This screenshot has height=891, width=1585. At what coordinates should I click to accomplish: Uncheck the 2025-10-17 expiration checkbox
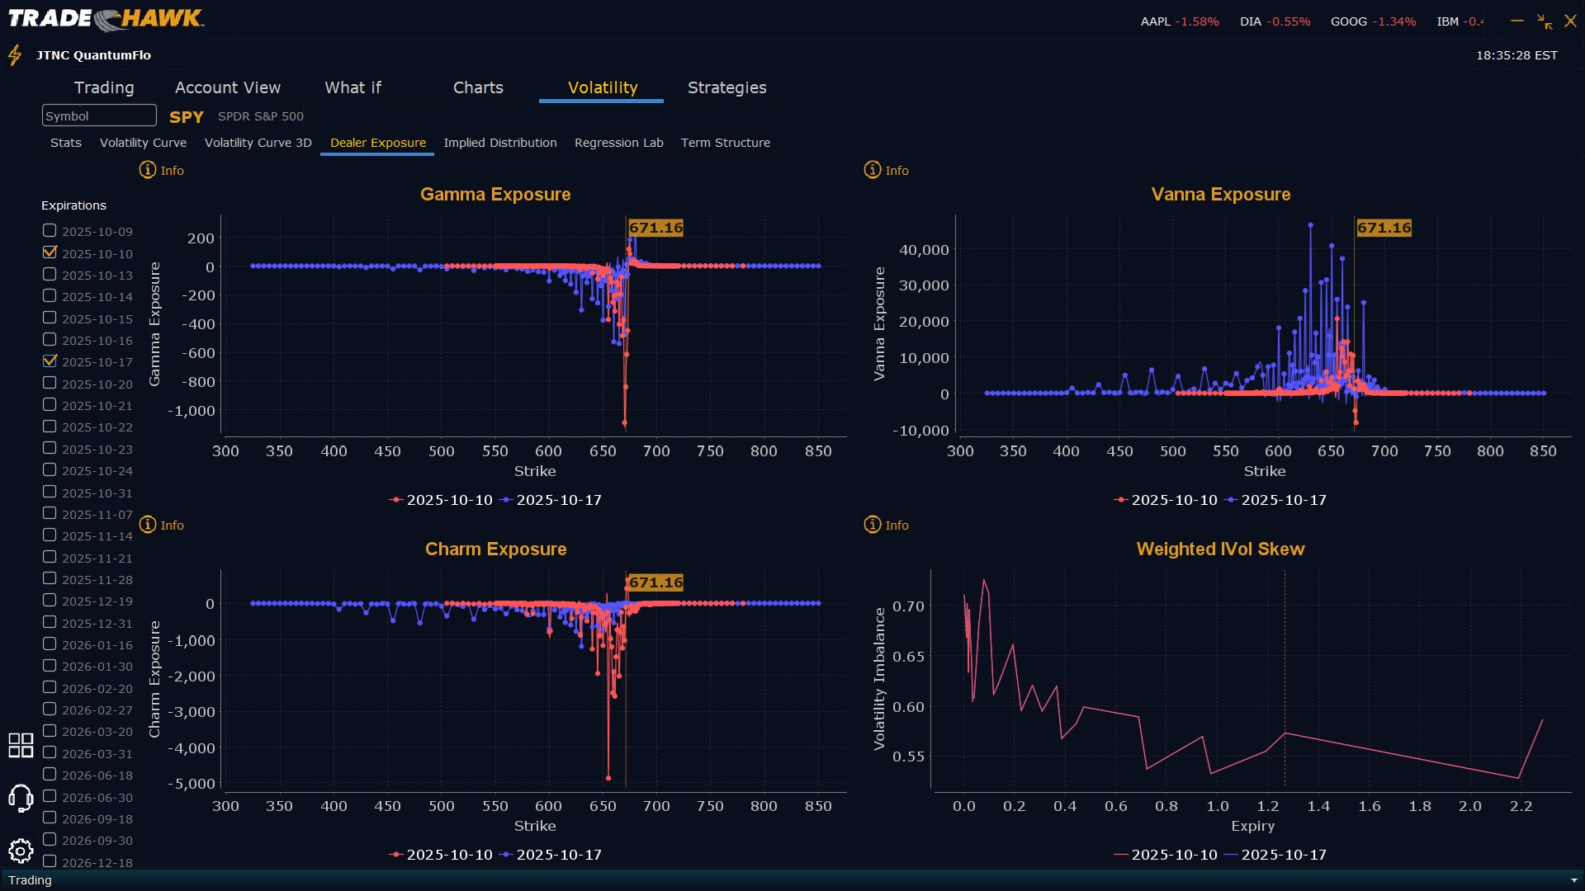(50, 361)
